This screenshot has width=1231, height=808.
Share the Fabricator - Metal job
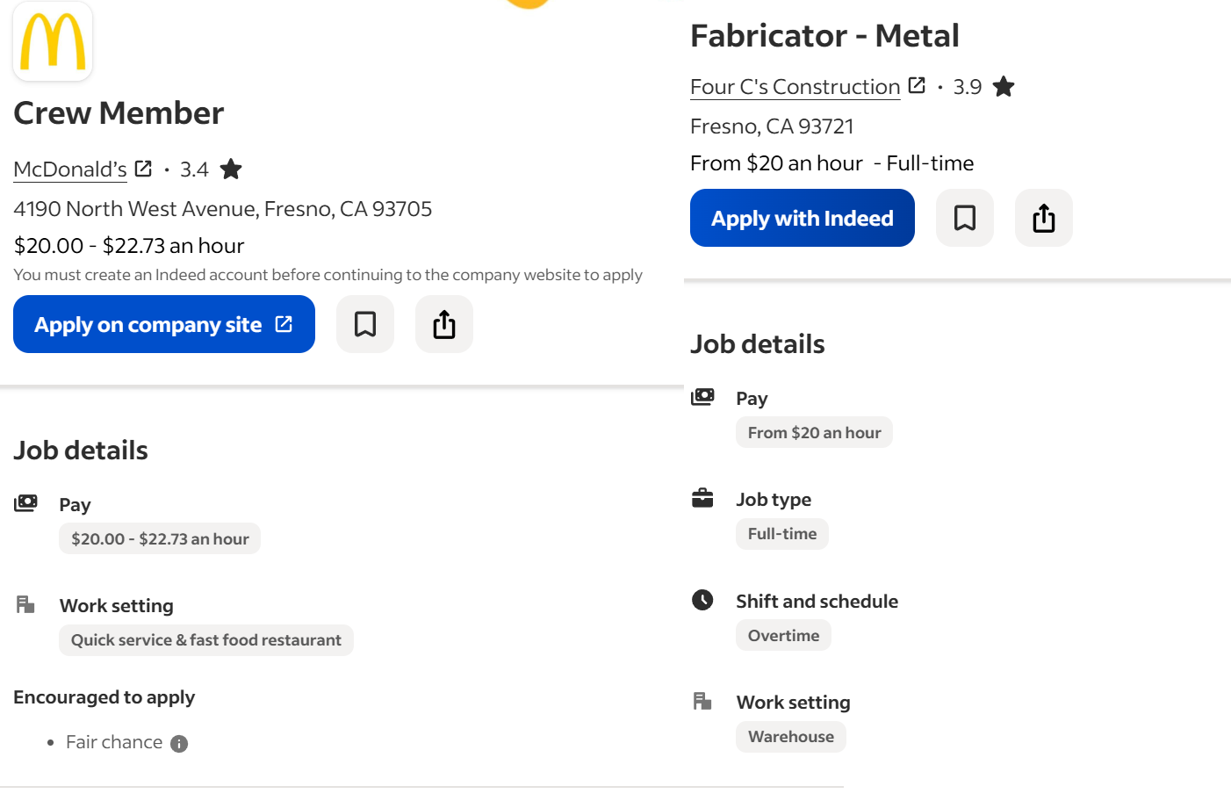1044,218
